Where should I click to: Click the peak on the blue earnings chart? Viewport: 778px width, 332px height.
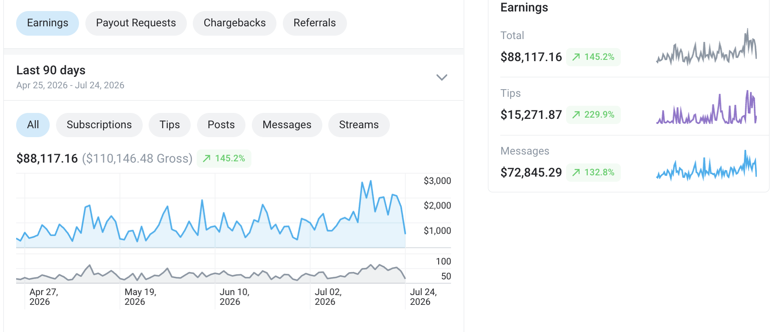[x=371, y=181]
